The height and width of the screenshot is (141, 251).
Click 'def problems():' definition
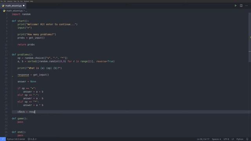22,55
